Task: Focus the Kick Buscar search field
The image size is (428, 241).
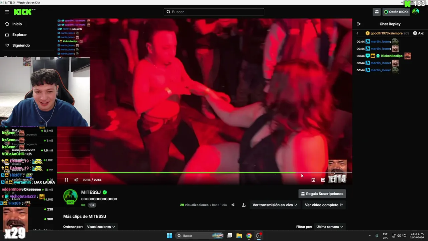Action: (x=214, y=12)
